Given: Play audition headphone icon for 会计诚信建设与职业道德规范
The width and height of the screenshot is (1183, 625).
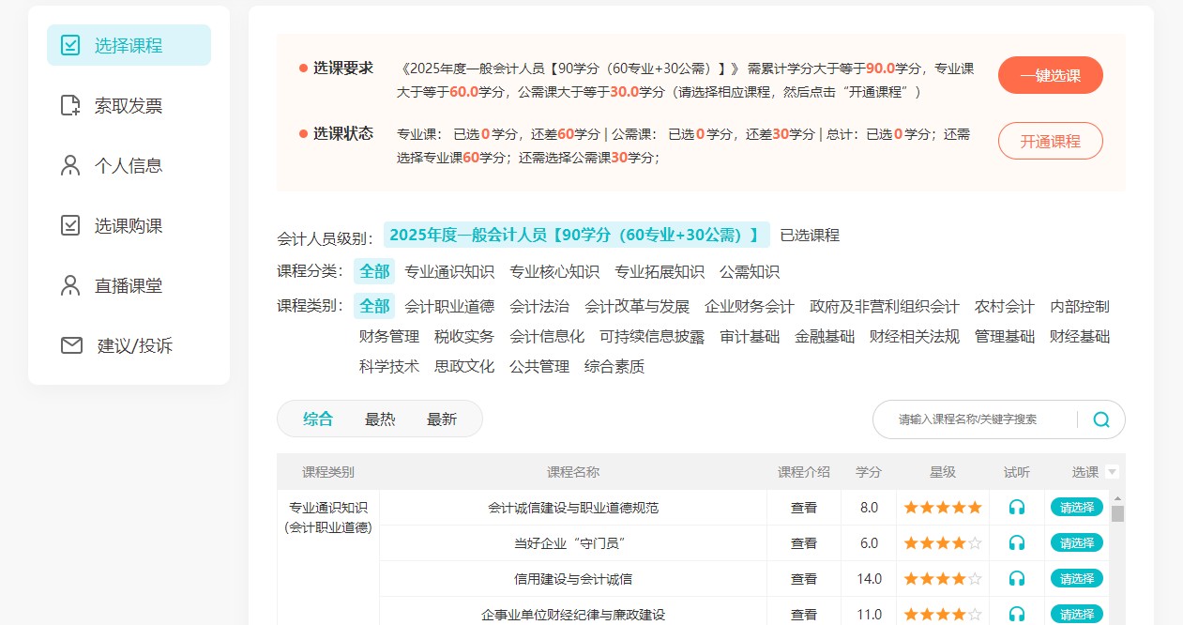Looking at the screenshot, I should [x=1017, y=507].
